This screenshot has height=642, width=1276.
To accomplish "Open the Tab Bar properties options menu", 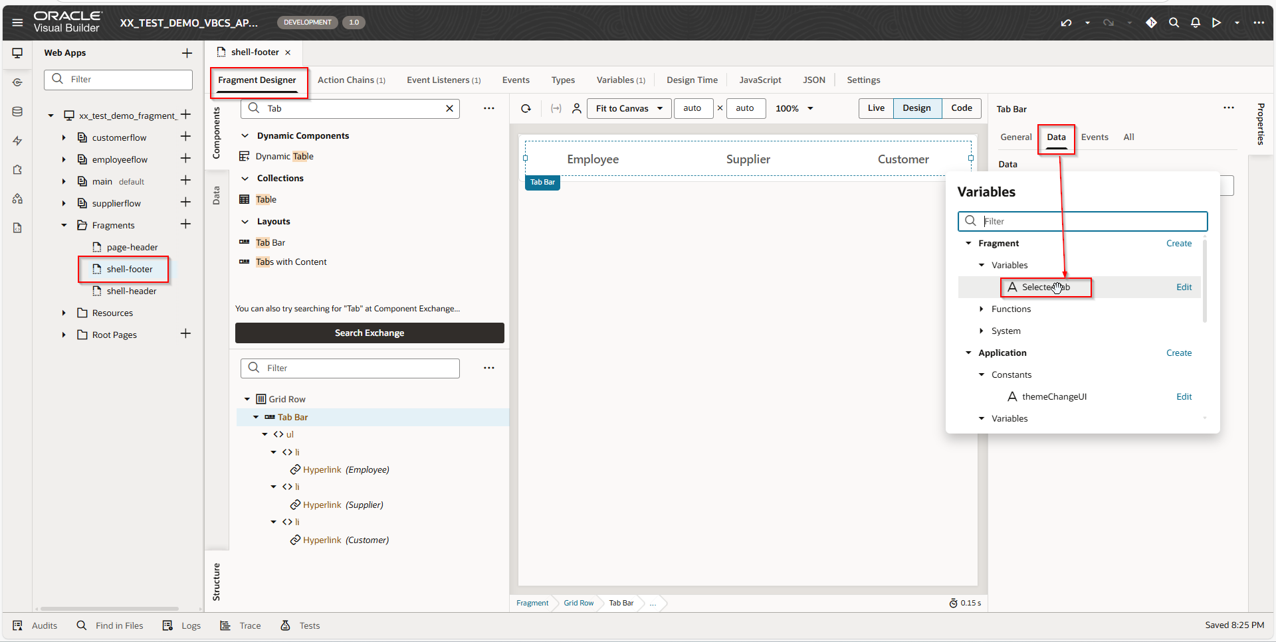I will point(1228,108).
